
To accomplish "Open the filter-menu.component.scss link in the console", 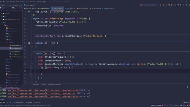I will point(43,96).
